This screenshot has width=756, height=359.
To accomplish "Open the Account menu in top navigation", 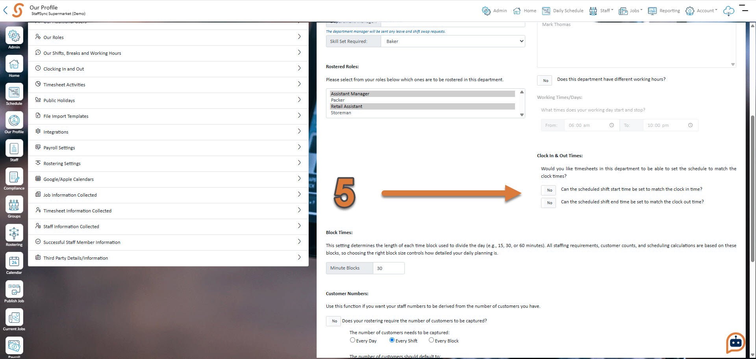I will 701,11.
